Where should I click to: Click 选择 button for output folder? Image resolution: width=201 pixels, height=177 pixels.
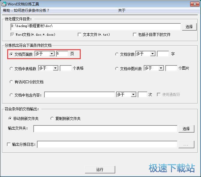tap(186, 129)
